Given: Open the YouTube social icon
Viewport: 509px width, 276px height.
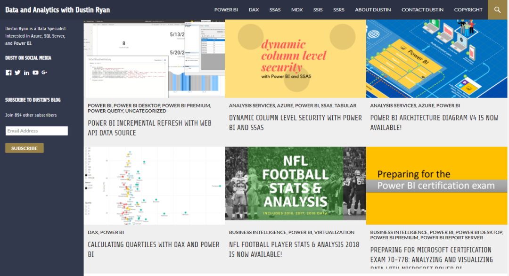Looking at the screenshot, I should pyautogui.click(x=35, y=73).
